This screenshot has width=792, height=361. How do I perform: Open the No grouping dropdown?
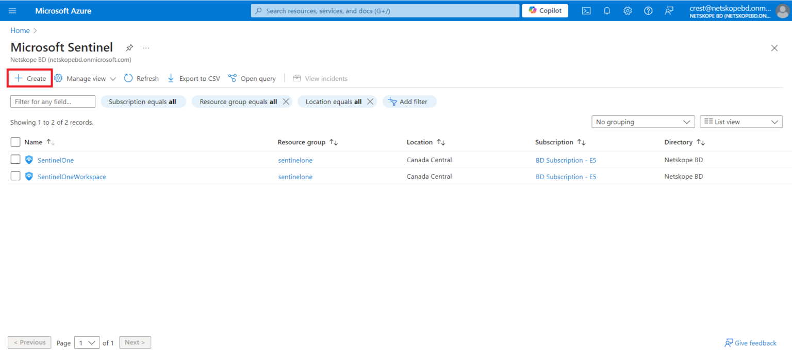642,122
